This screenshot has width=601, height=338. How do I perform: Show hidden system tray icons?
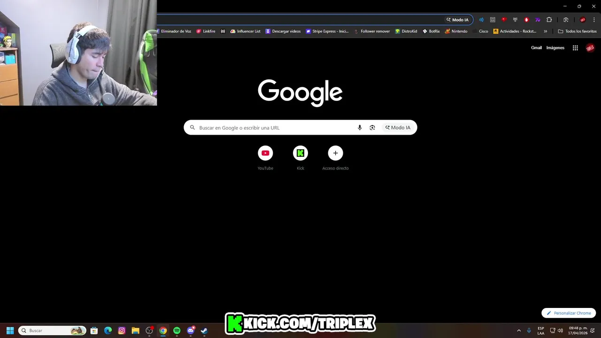[519, 330]
